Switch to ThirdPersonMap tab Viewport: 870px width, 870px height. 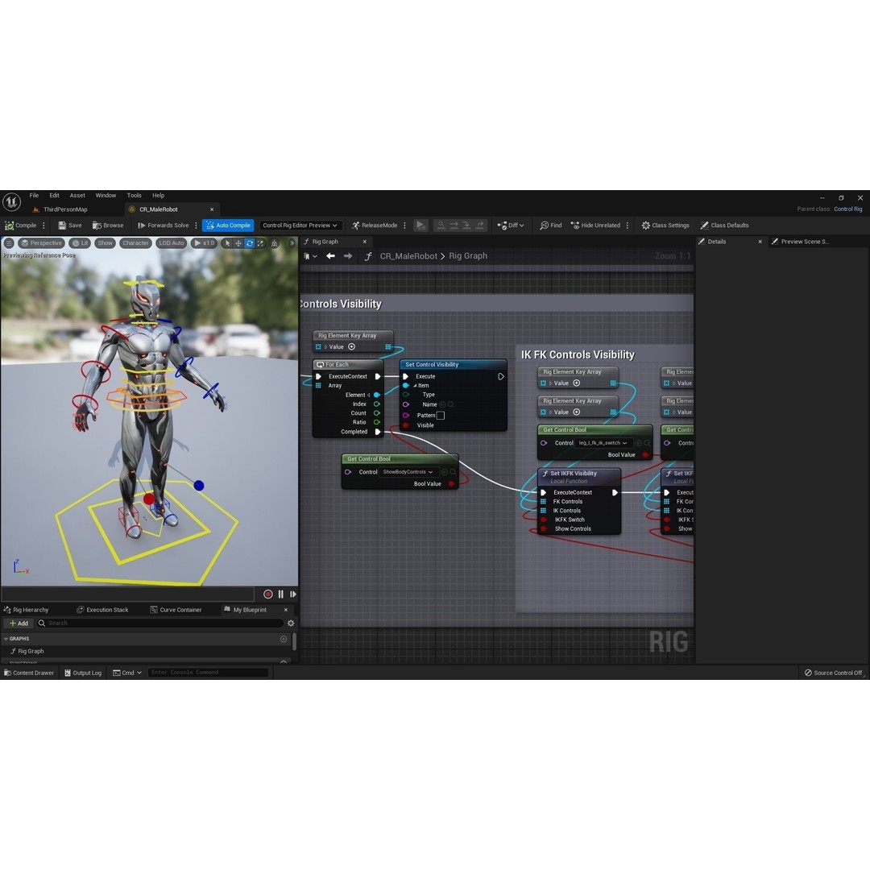pyautogui.click(x=65, y=209)
